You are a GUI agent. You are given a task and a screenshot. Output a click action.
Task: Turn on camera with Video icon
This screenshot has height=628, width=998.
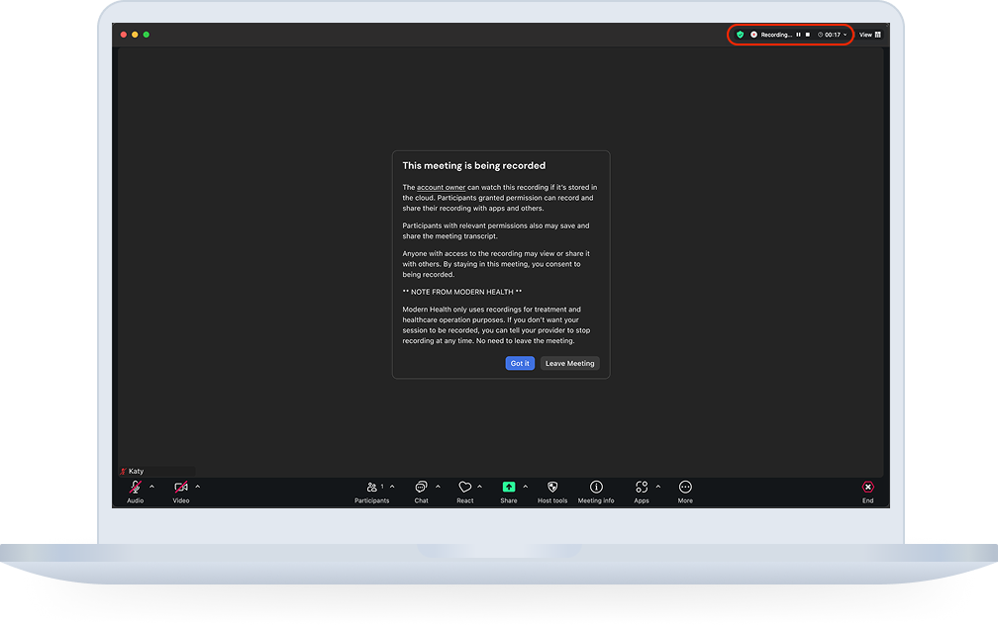(x=181, y=488)
